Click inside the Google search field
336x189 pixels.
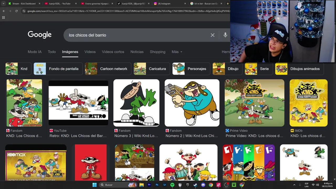[136, 35]
